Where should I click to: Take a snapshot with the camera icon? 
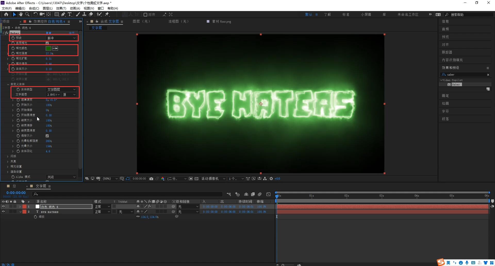pos(151,179)
